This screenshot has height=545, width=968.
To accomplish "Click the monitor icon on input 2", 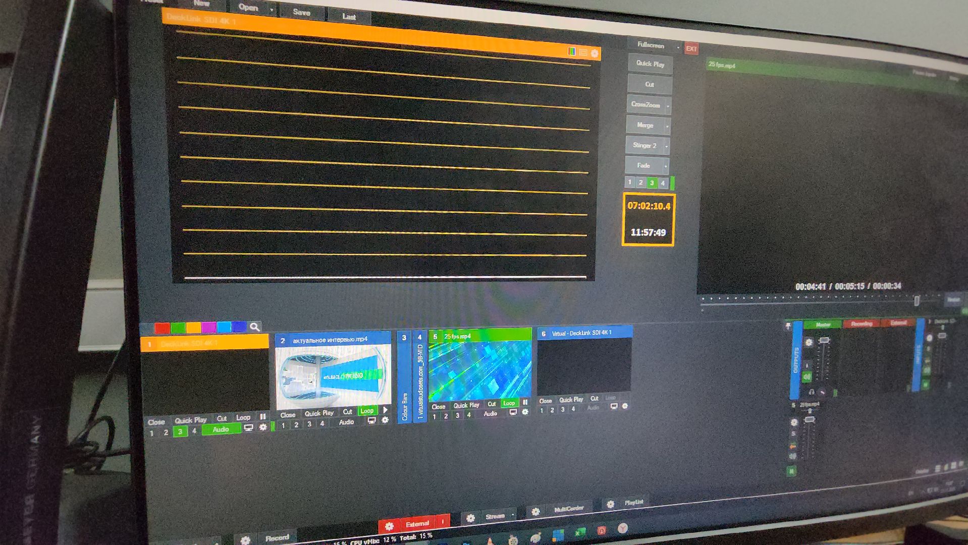I will pyautogui.click(x=372, y=421).
